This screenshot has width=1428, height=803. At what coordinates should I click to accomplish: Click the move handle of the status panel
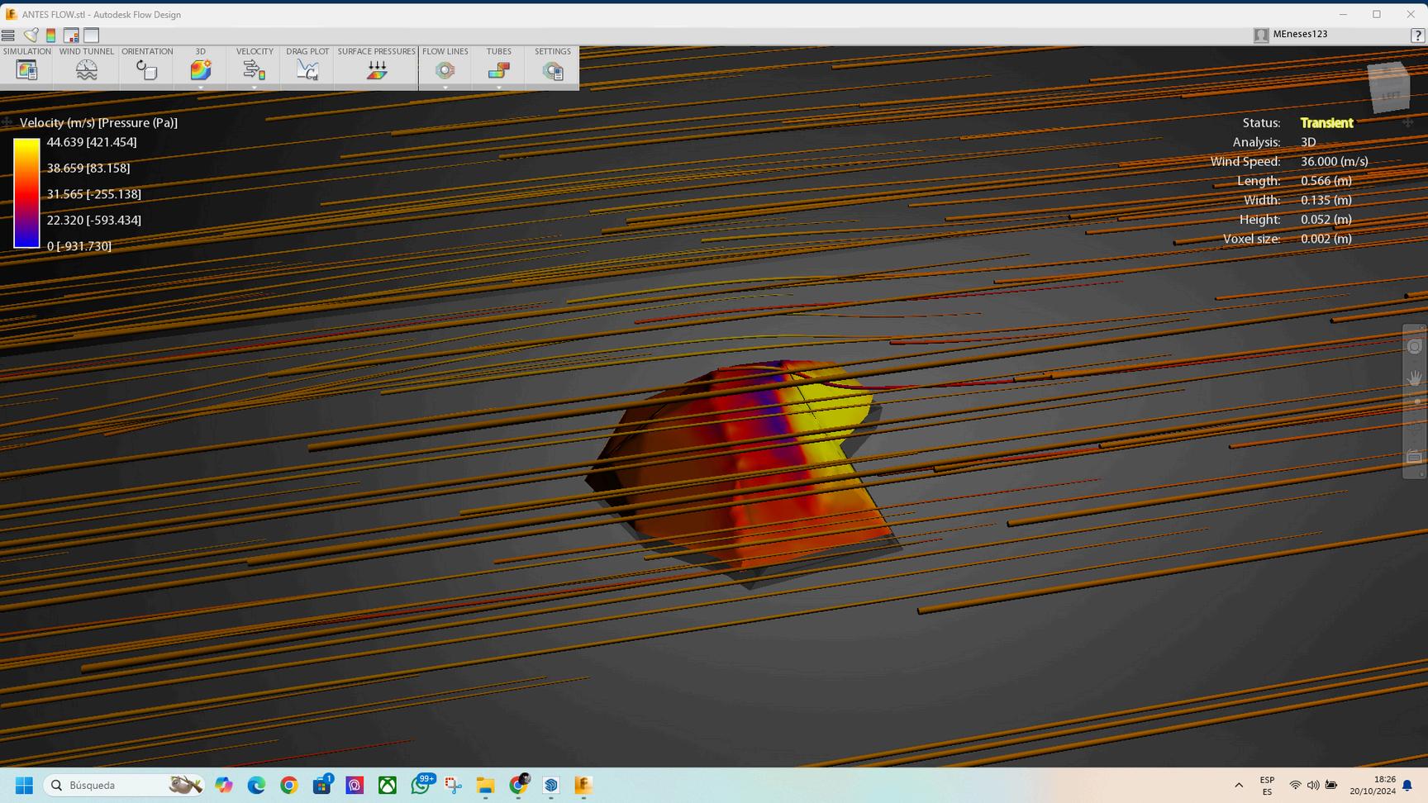tap(1408, 122)
